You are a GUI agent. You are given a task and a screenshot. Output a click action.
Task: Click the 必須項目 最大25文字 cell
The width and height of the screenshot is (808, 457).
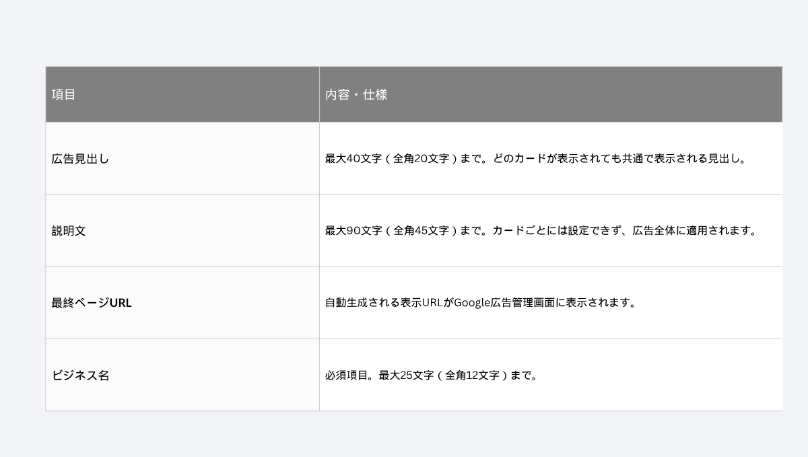click(x=551, y=376)
